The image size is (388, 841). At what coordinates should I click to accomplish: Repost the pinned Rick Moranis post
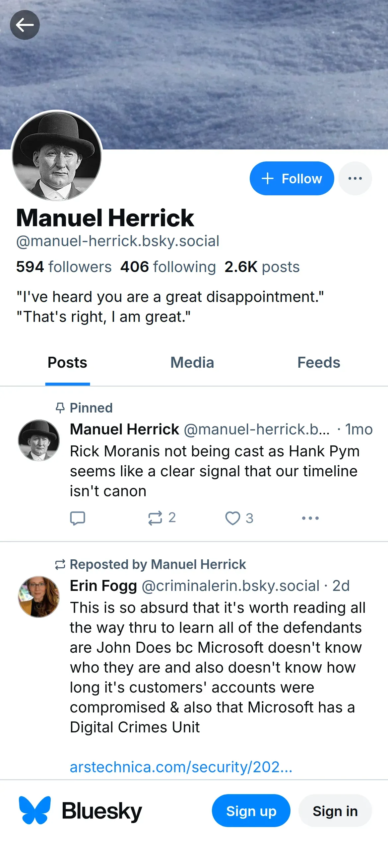pyautogui.click(x=155, y=518)
